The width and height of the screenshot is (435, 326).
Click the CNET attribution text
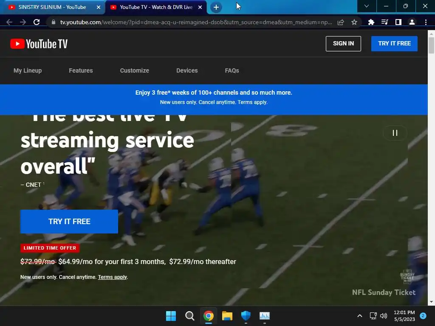point(32,185)
